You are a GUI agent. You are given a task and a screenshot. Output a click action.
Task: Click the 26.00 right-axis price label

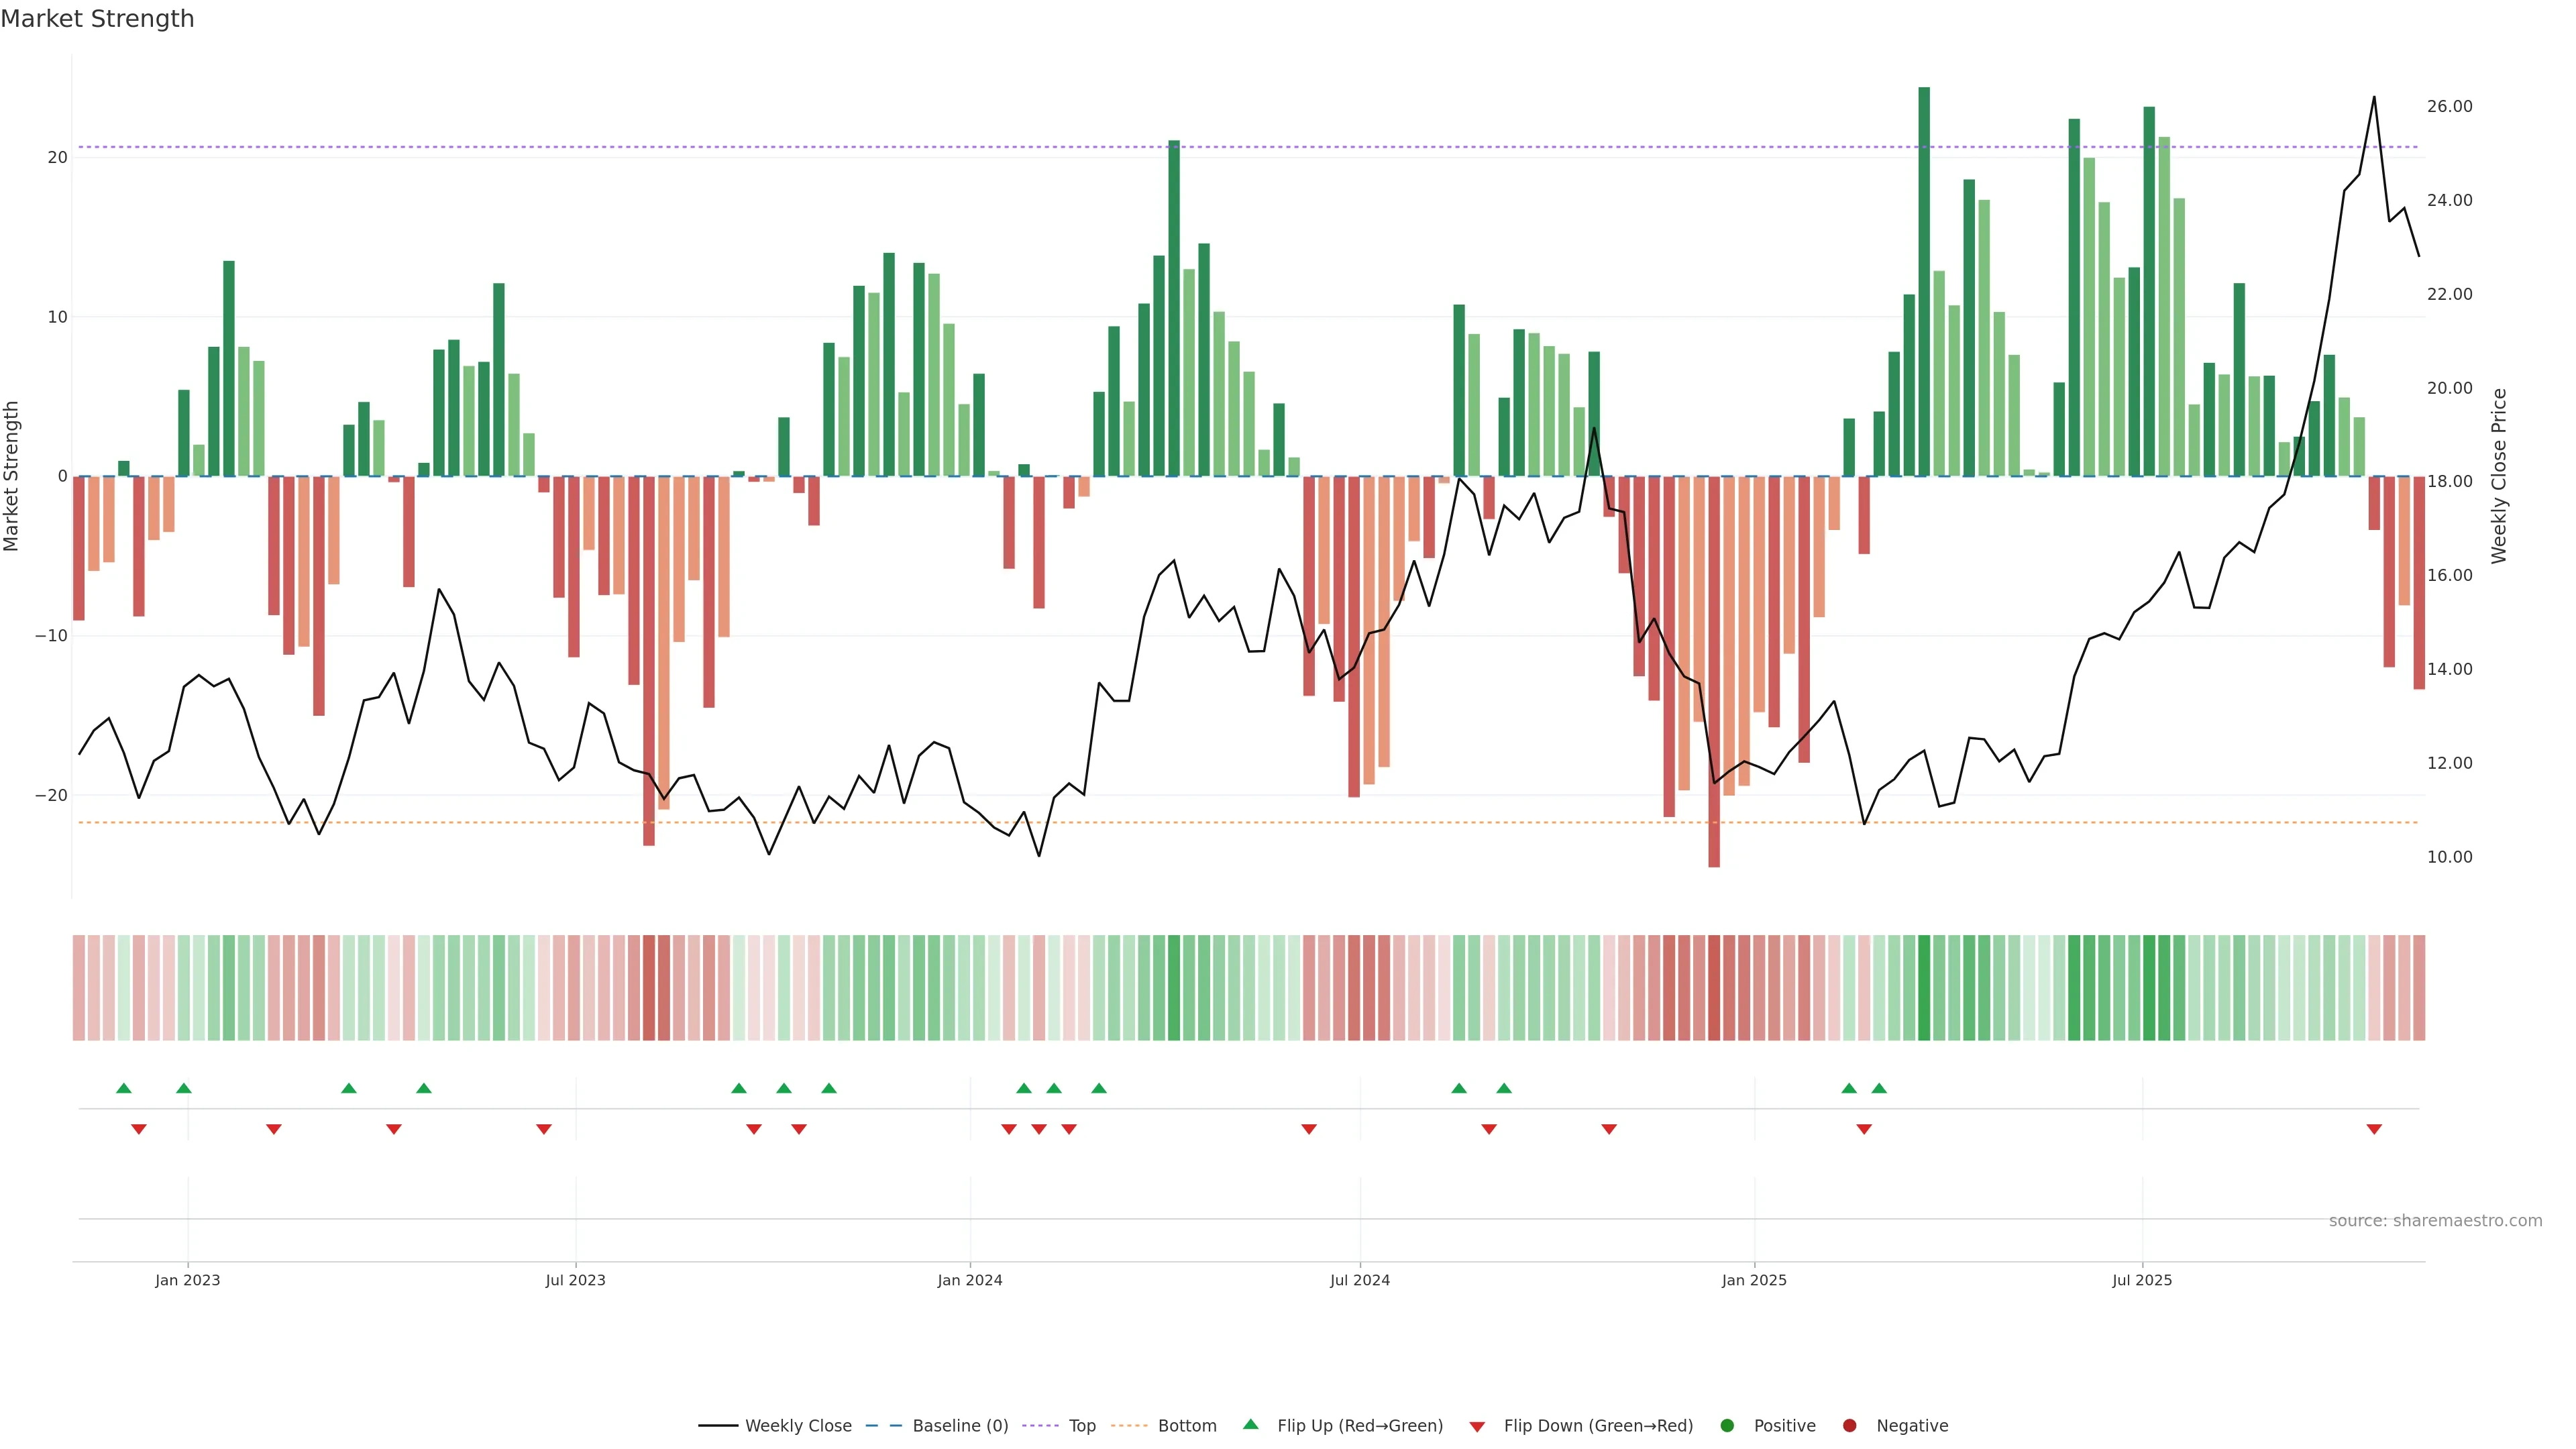[2449, 106]
